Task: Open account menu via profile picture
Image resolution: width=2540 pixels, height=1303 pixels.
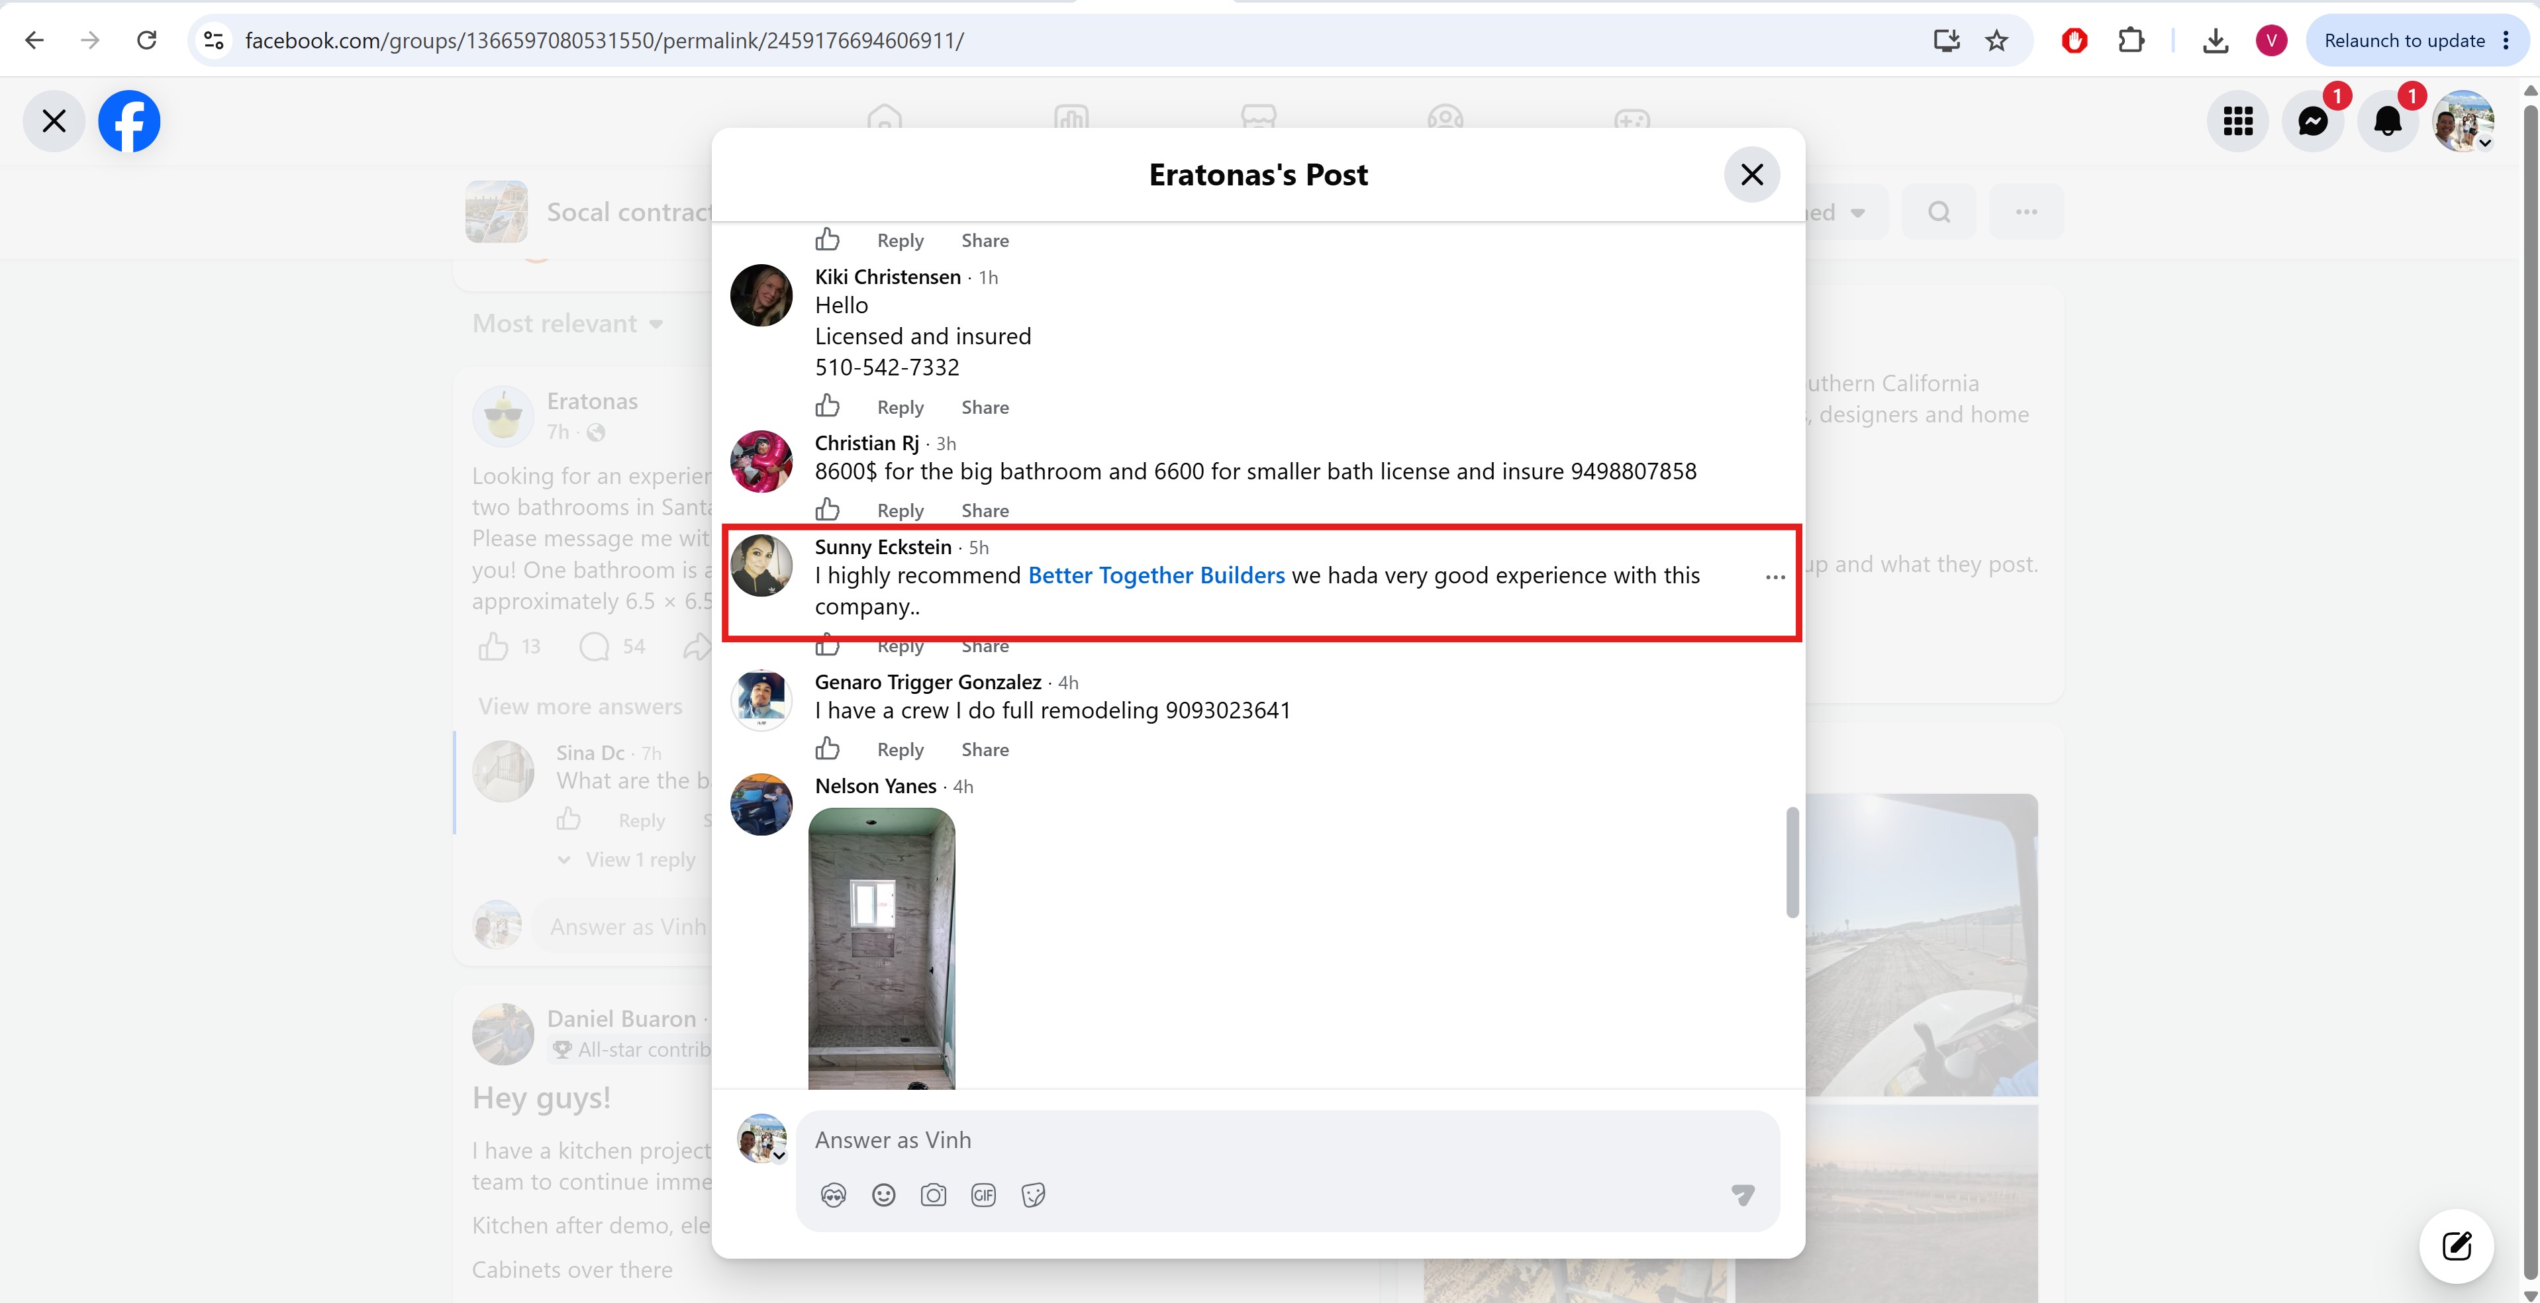Action: tap(2463, 121)
